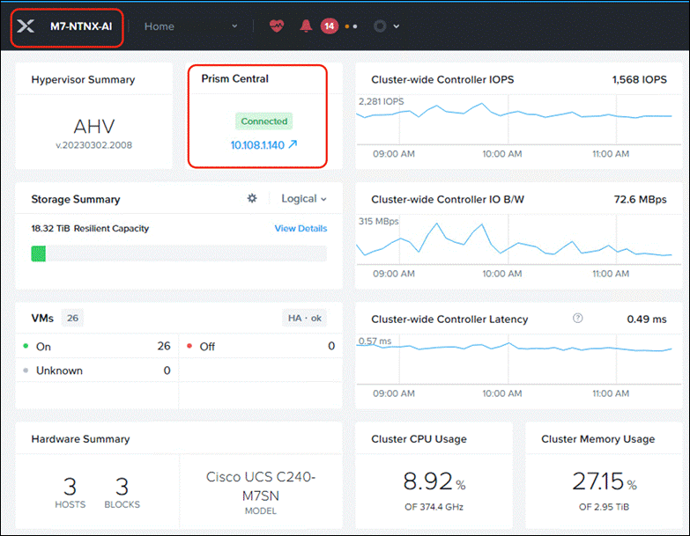
Task: Click the HA ok status badge
Action: pos(305,318)
